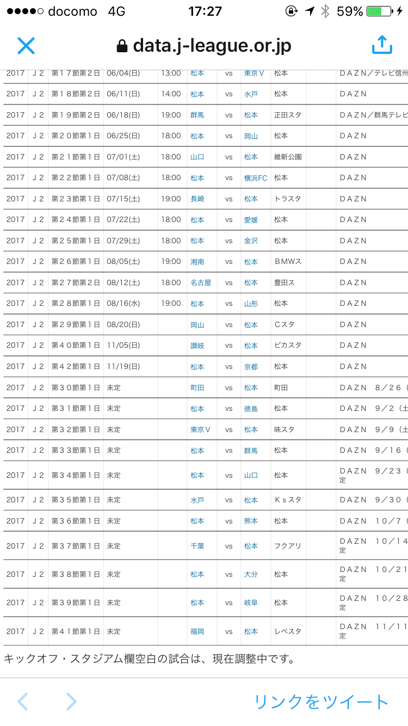Open 千葉 team link
Screen dimensions: 408x726
pos(197,546)
